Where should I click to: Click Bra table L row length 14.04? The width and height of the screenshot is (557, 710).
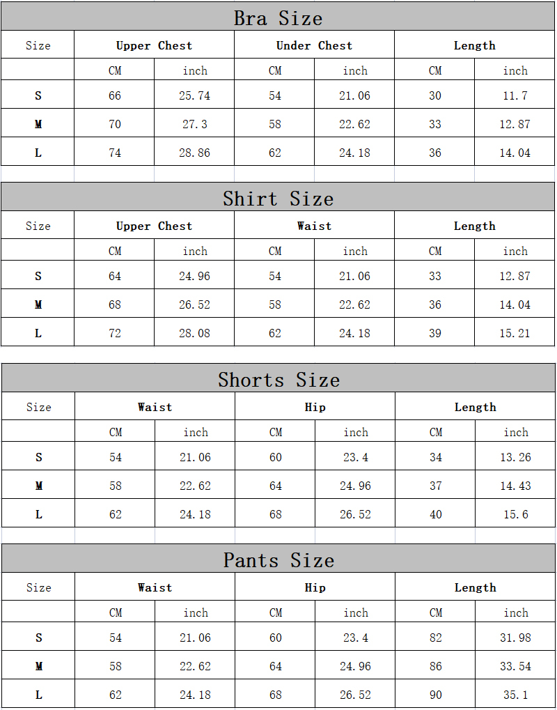tap(515, 152)
